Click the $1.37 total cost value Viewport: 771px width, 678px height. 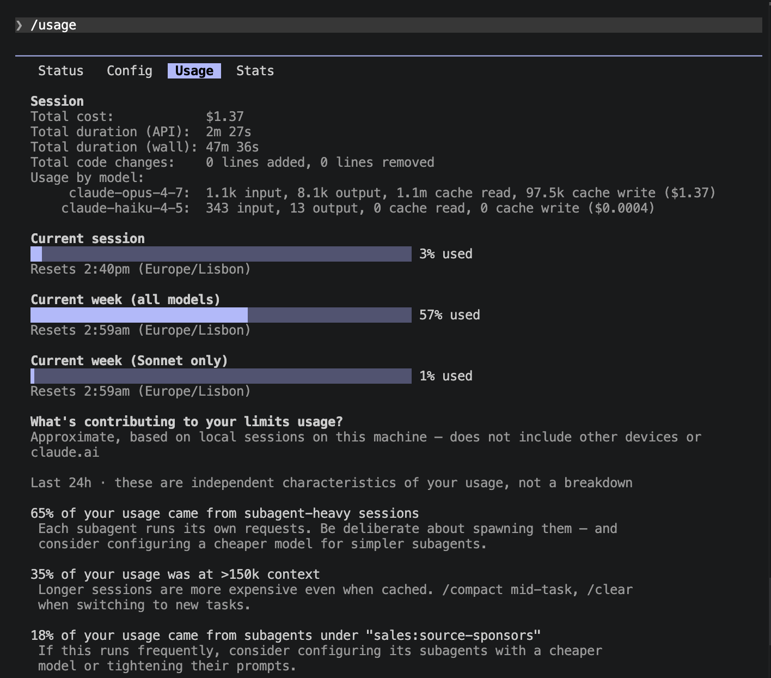click(x=225, y=117)
